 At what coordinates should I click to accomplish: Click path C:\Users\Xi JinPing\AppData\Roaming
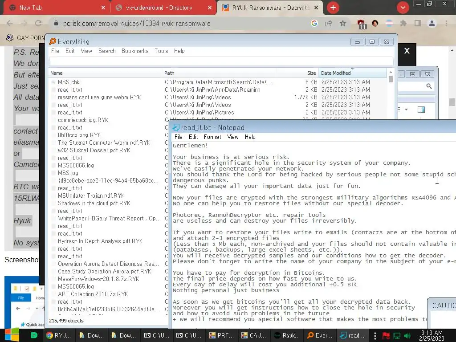[x=212, y=90]
